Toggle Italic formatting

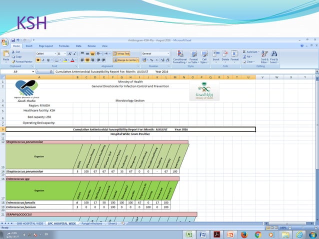43,59
